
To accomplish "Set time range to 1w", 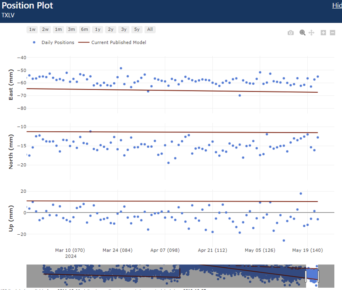I will pyautogui.click(x=32, y=29).
